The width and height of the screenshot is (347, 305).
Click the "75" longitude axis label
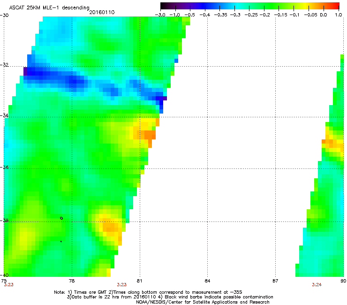click(4, 281)
